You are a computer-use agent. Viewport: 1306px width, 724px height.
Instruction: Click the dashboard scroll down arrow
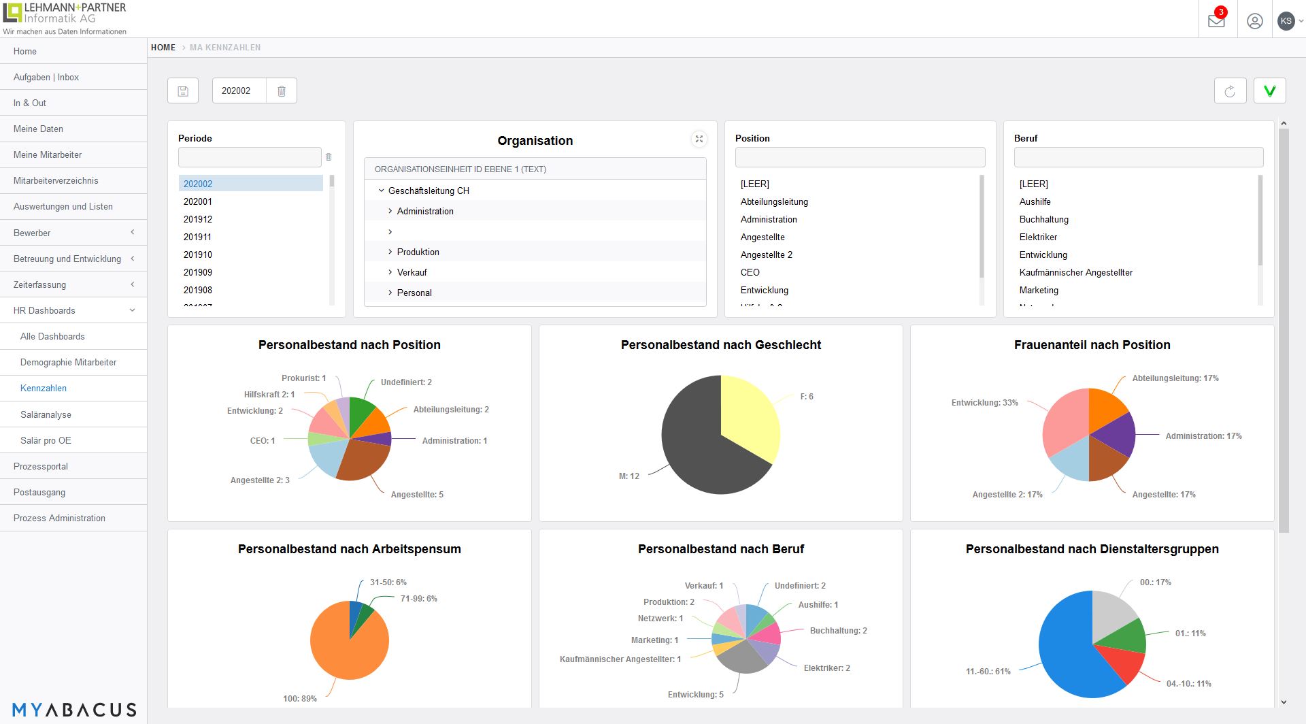tap(1284, 702)
